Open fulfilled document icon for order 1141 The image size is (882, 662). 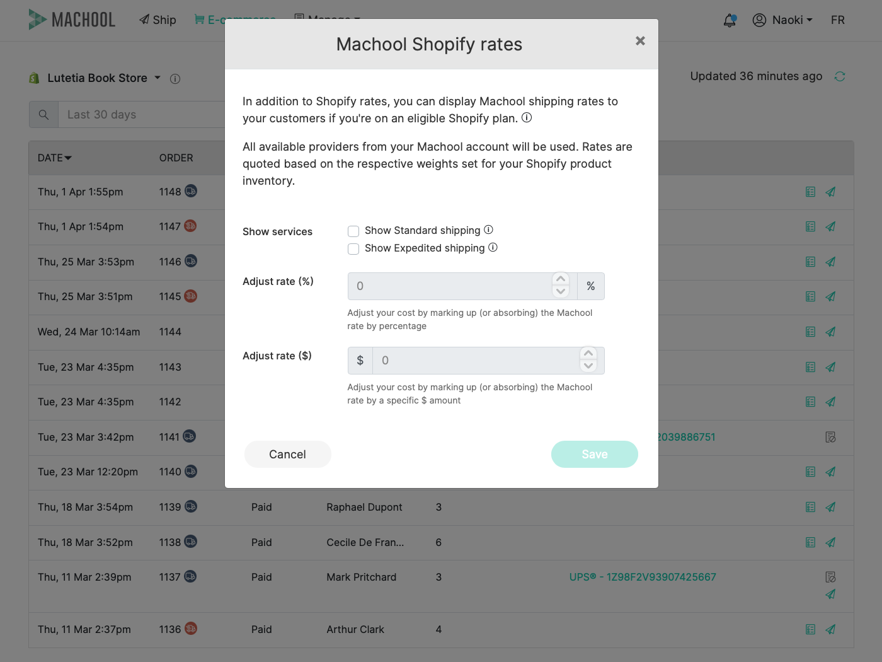tap(831, 437)
